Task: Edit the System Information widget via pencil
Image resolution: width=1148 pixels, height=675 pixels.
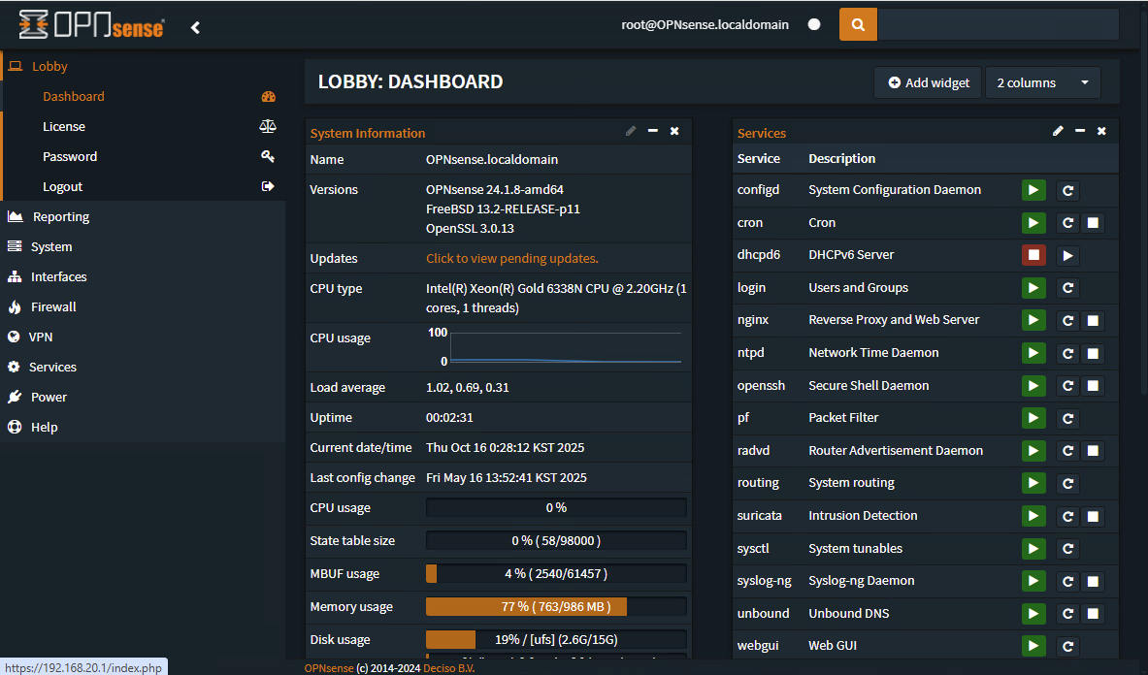Action: pos(631,131)
